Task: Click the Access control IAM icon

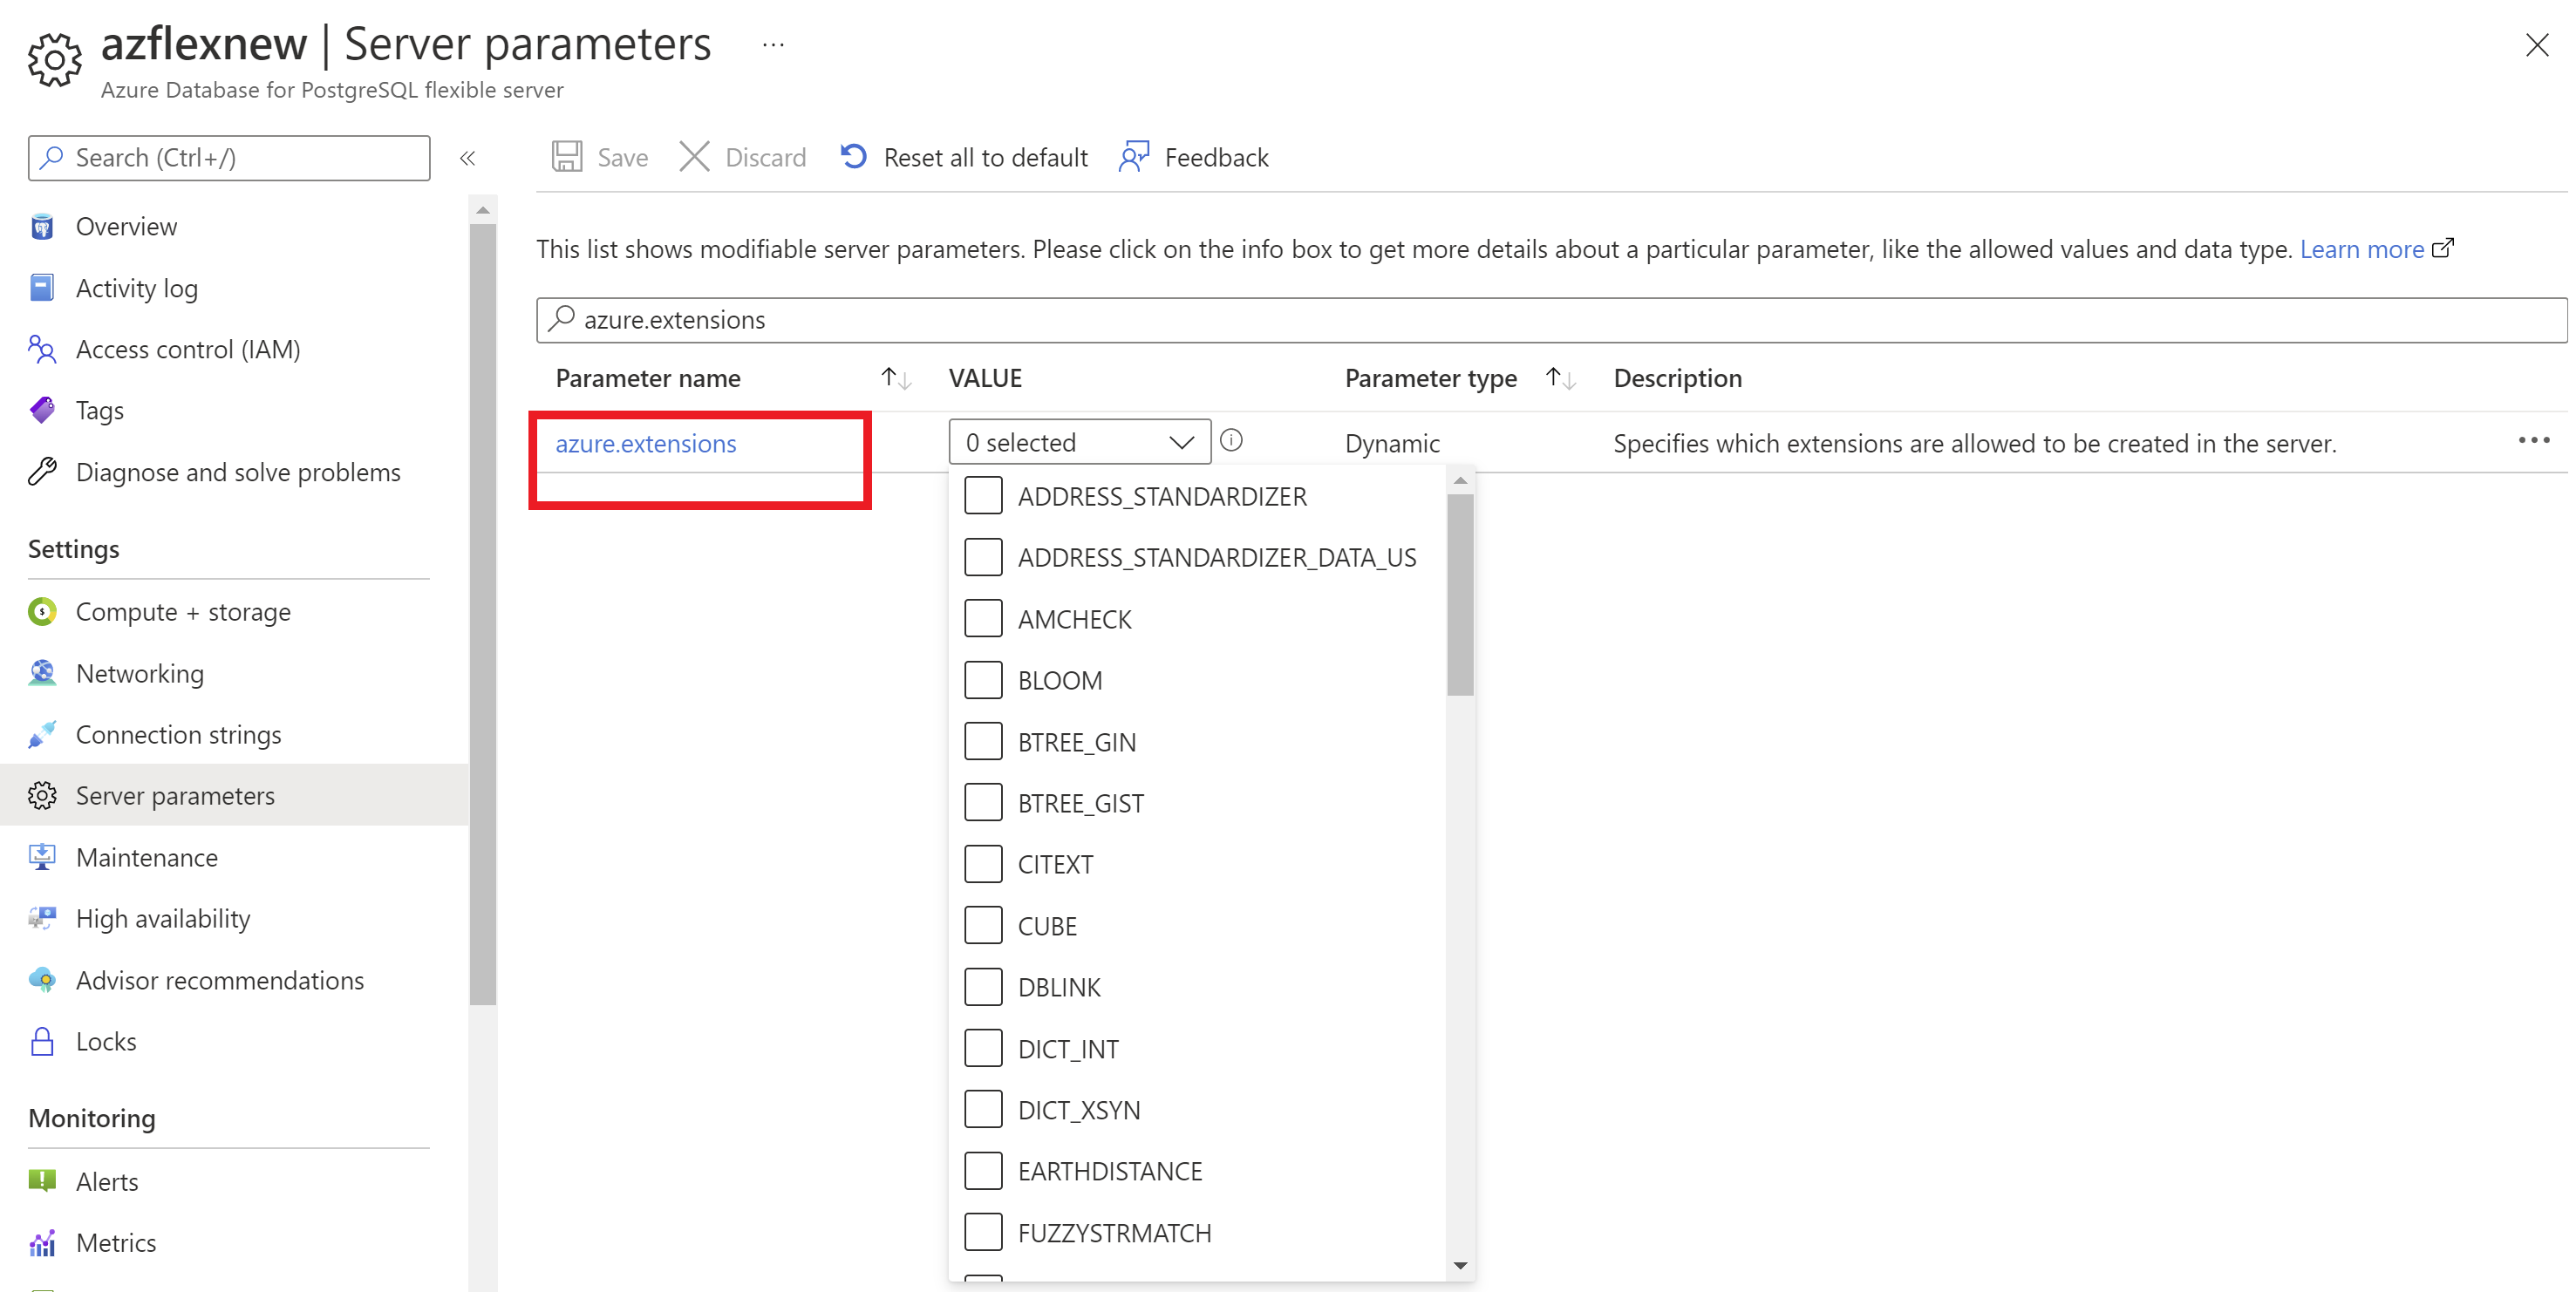Action: [x=44, y=348]
